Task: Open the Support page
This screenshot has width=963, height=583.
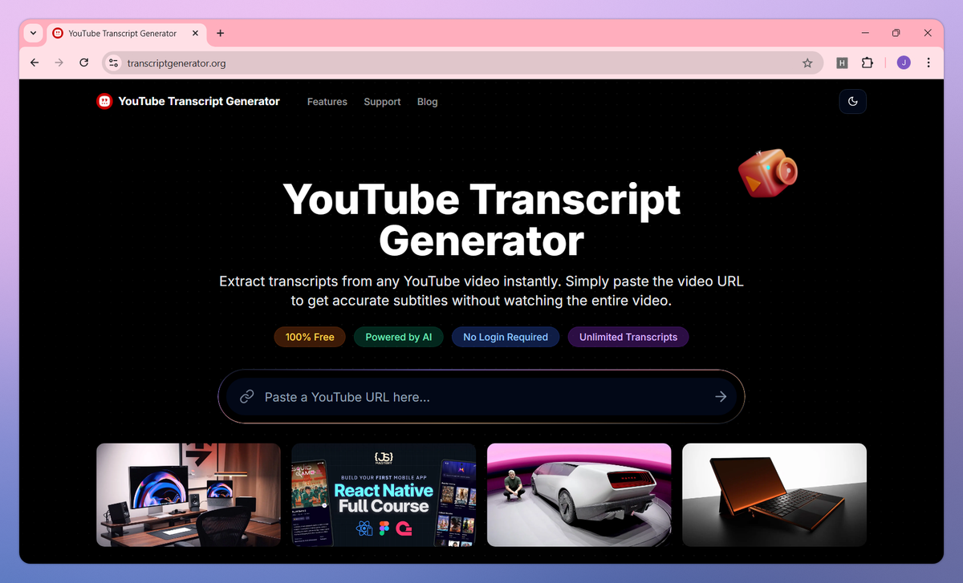Action: [382, 101]
